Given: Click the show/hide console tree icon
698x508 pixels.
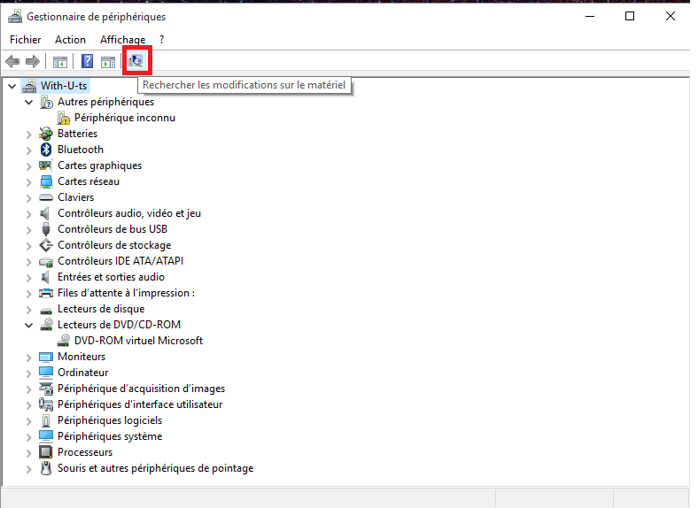Looking at the screenshot, I should [60, 61].
